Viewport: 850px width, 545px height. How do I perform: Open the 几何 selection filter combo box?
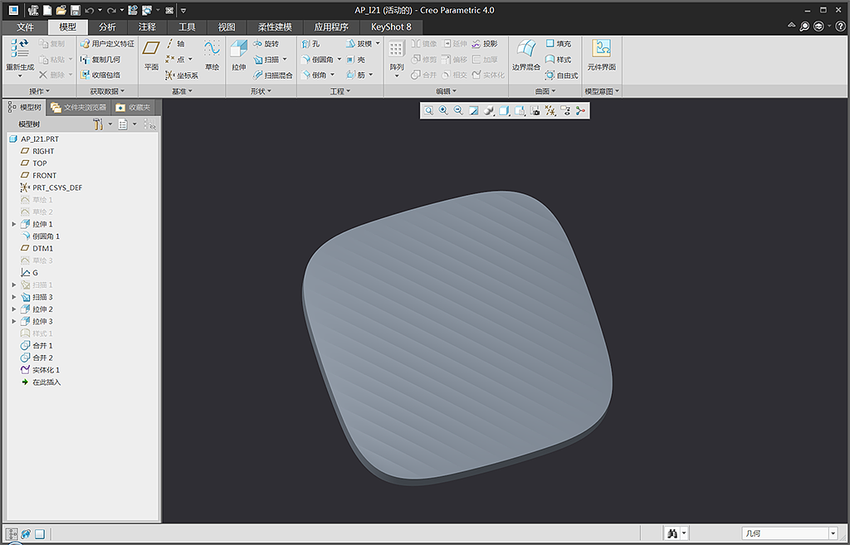790,533
